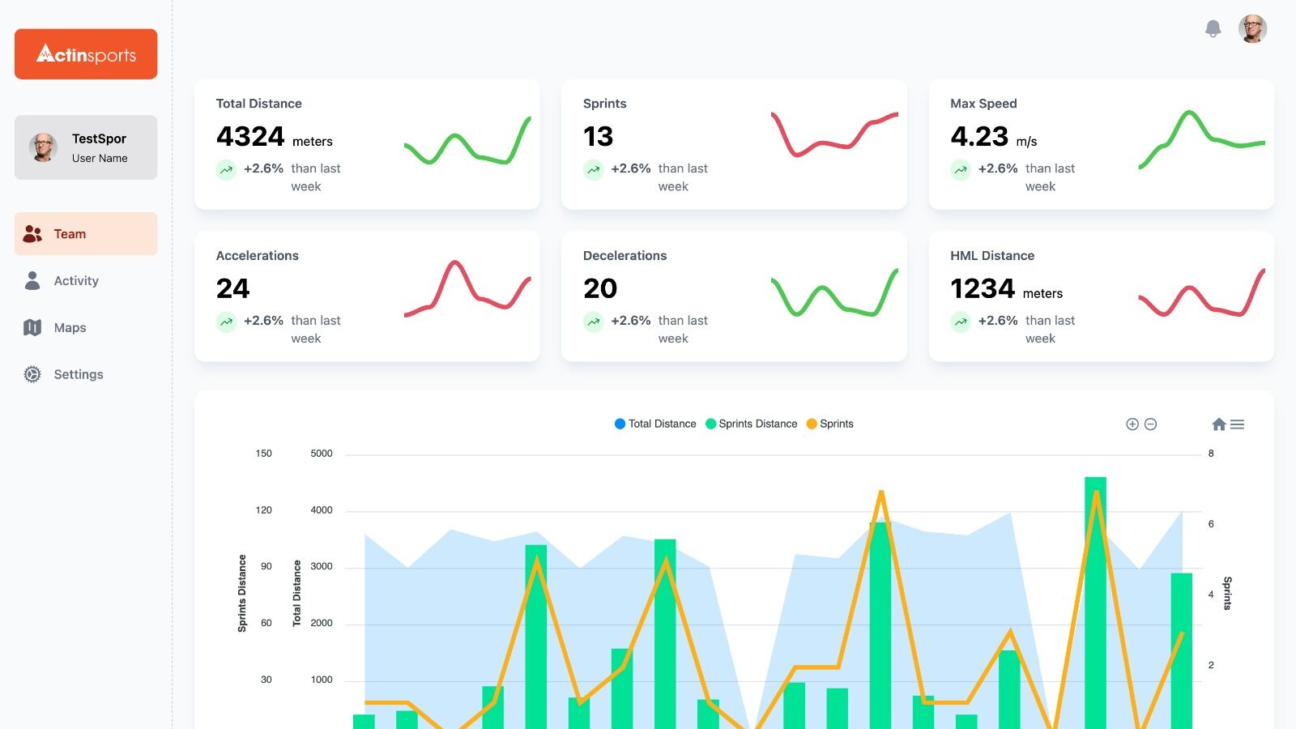Click the 4324 meters value
The image size is (1296, 729).
pyautogui.click(x=275, y=137)
